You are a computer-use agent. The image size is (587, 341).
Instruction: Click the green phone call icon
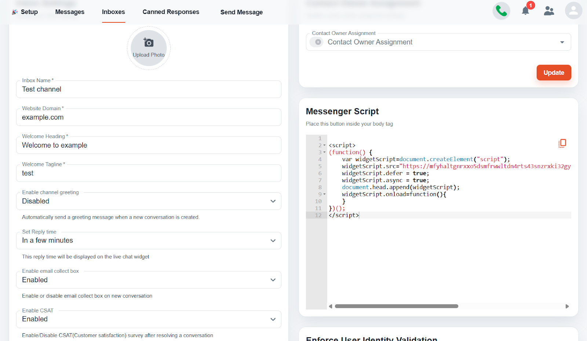point(501,11)
